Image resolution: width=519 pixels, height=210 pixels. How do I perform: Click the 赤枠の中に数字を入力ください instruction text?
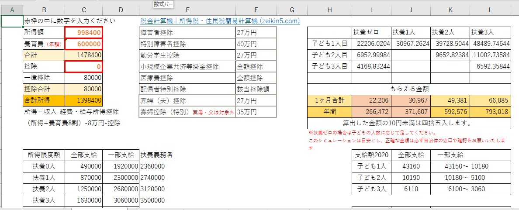70,21
